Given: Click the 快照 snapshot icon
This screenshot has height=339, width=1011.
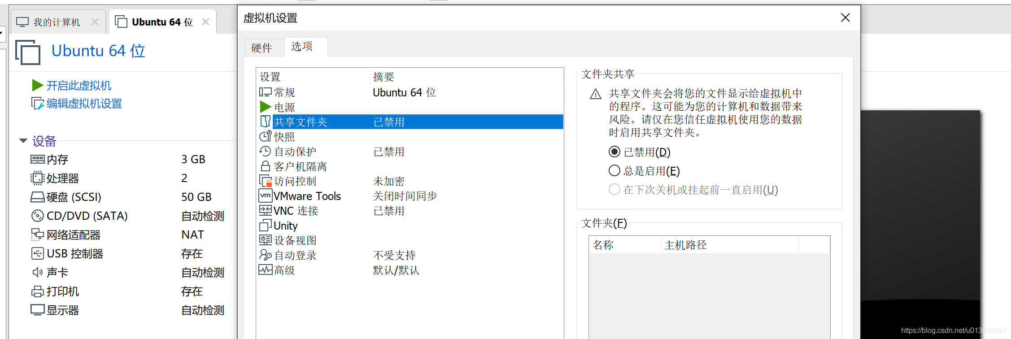Looking at the screenshot, I should pyautogui.click(x=266, y=136).
